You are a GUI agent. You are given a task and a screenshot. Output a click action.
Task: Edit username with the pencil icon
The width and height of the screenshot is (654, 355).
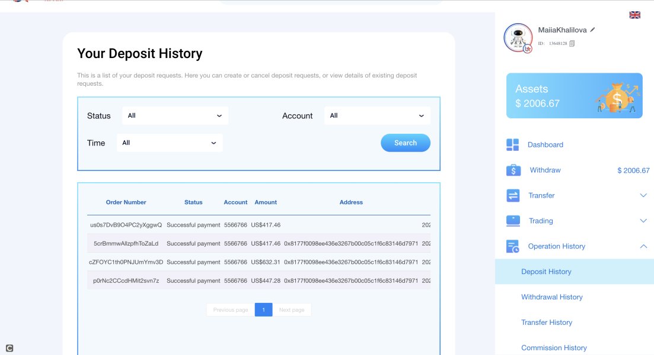[x=593, y=30]
